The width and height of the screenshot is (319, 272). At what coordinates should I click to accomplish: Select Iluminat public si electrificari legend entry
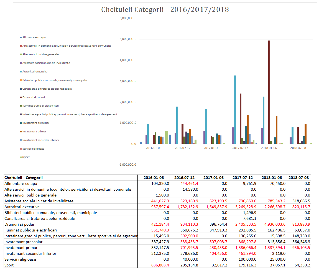pyautogui.click(x=40, y=106)
